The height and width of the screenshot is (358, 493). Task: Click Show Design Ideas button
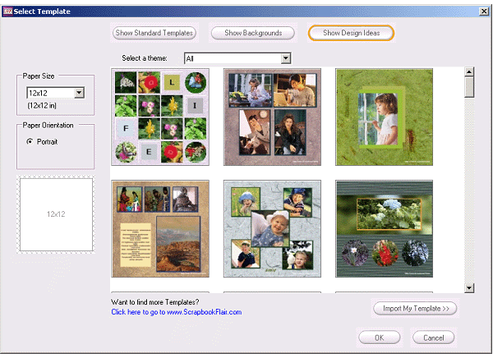[351, 33]
